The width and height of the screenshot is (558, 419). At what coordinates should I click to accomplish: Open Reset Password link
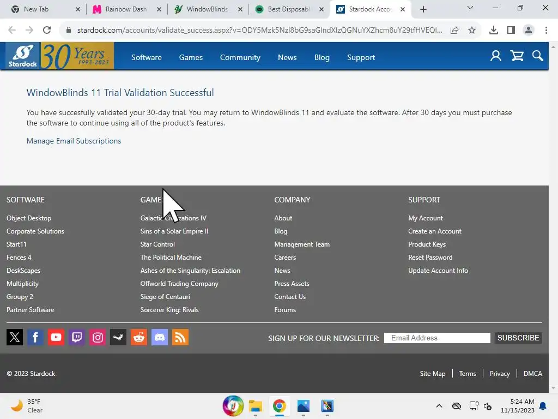coord(430,258)
